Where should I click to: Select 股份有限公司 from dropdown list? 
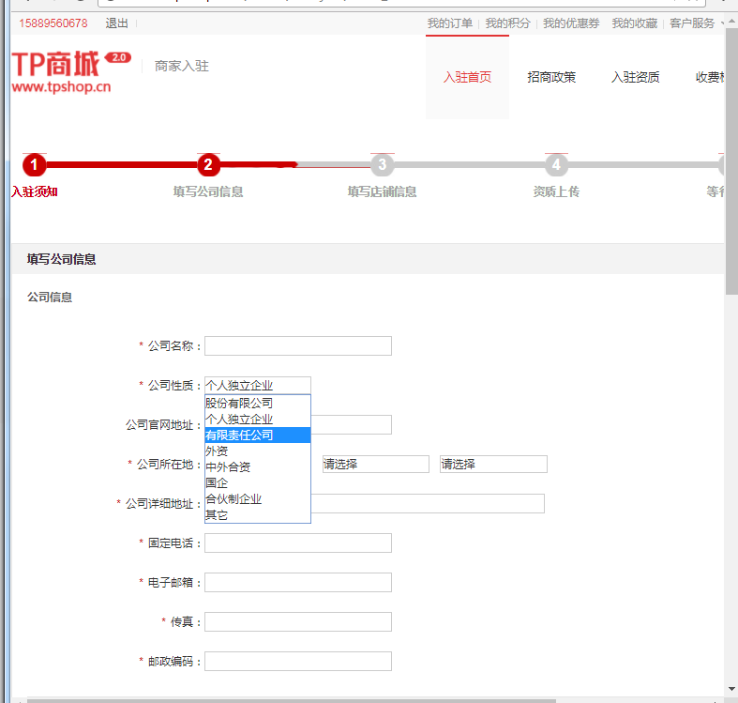point(239,403)
